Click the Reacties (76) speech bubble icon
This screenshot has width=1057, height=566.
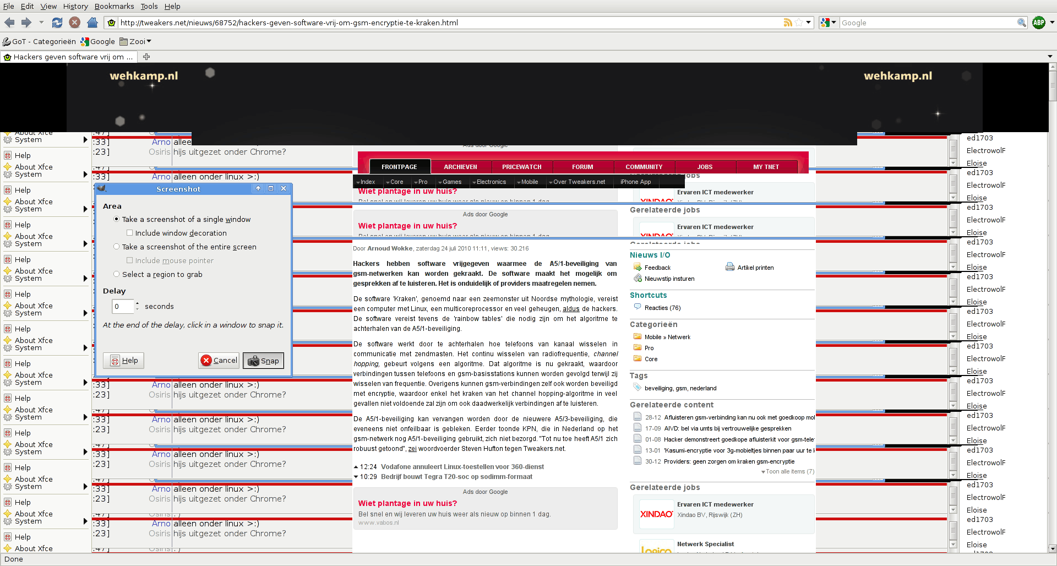pyautogui.click(x=638, y=307)
